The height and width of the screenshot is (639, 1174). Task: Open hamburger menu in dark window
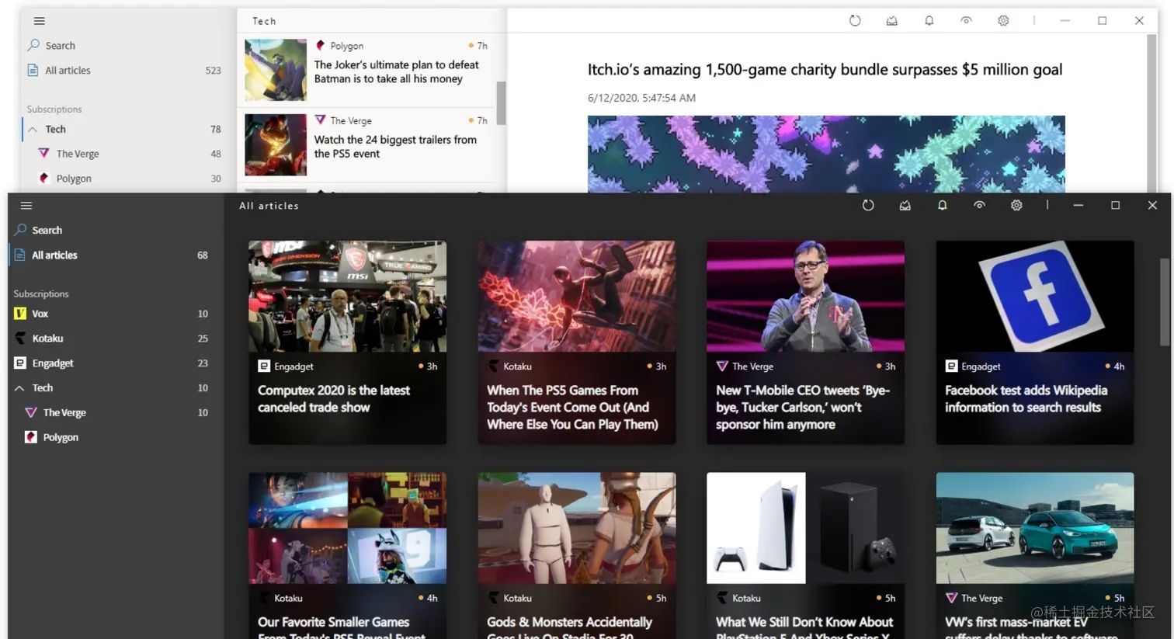26,206
